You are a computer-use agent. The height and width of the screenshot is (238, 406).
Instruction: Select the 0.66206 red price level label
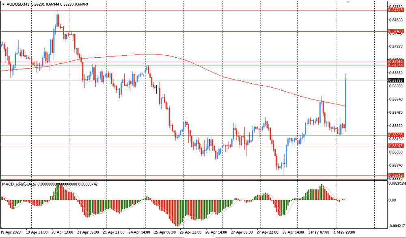396,135
